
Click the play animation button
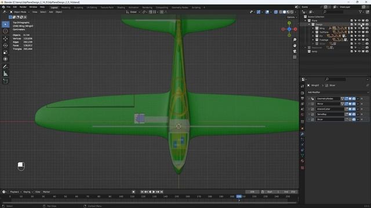tap(154, 192)
